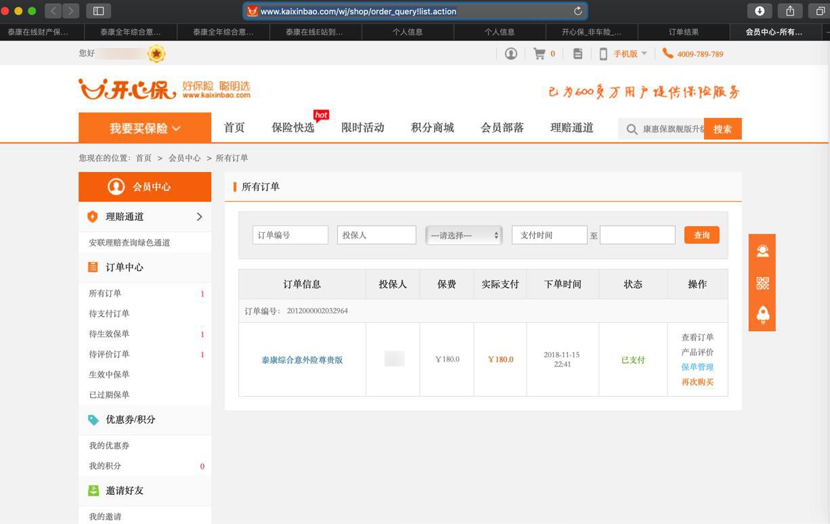Click 首页 in the breadcrumb
830x524 pixels.
144,158
